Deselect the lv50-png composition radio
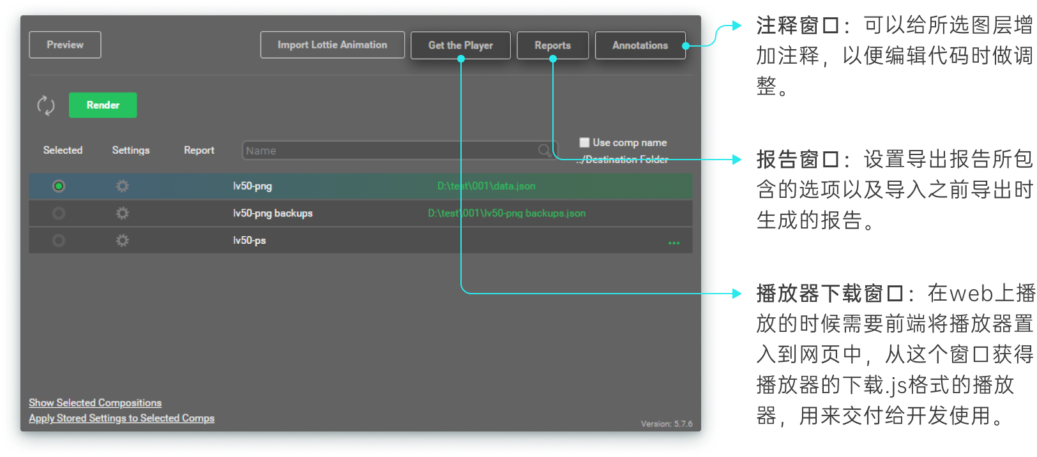Image resolution: width=1037 pixels, height=457 pixels. coord(59,186)
